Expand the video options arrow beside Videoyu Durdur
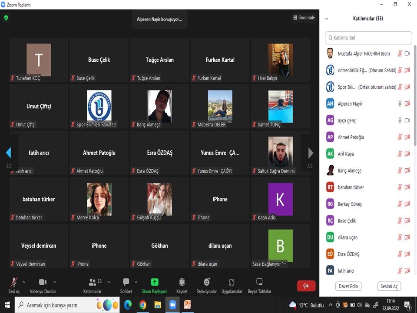Screen dimensions: 417x313 pyautogui.click(x=54, y=282)
